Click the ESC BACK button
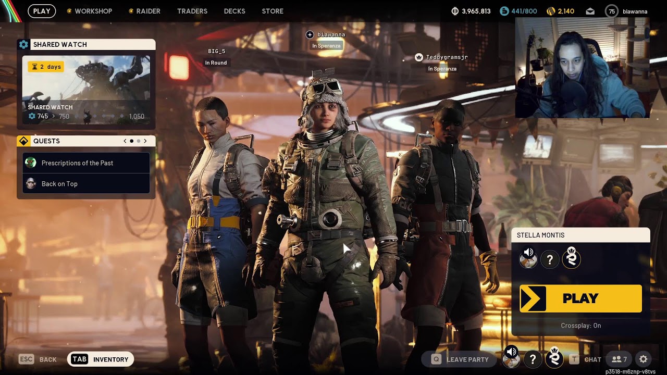Image resolution: width=667 pixels, height=375 pixels. coord(38,359)
